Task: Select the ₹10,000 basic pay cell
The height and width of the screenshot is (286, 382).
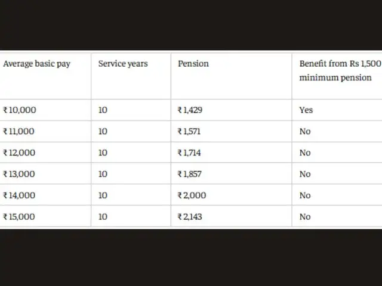Action: click(x=20, y=110)
